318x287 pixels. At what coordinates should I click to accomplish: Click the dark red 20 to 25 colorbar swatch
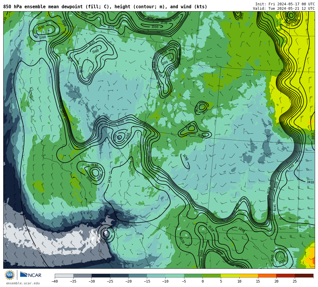[286, 275]
